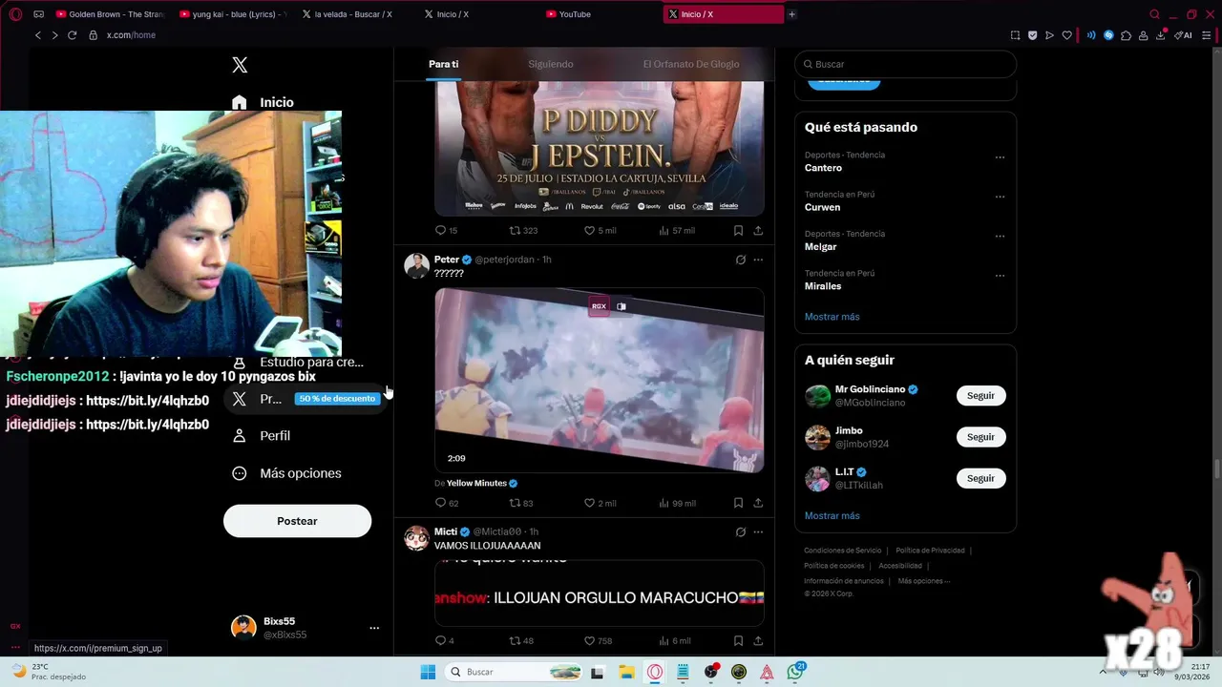Open Grok icon on Peter's post
1222x687 pixels.
(740, 260)
